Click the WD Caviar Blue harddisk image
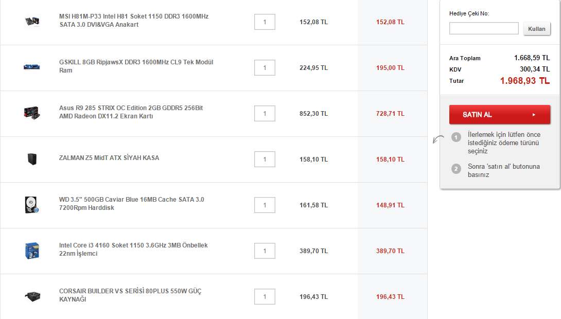The width and height of the screenshot is (561, 319). point(32,205)
